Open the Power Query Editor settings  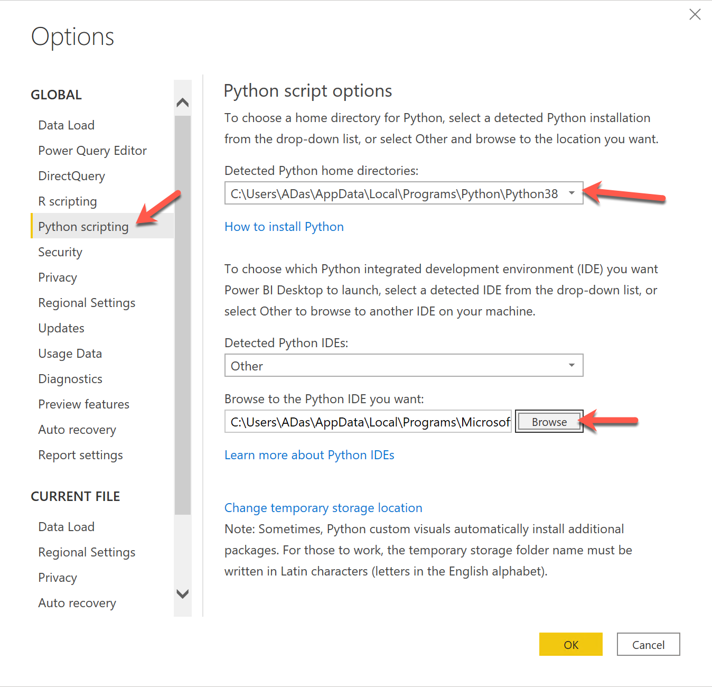(92, 150)
